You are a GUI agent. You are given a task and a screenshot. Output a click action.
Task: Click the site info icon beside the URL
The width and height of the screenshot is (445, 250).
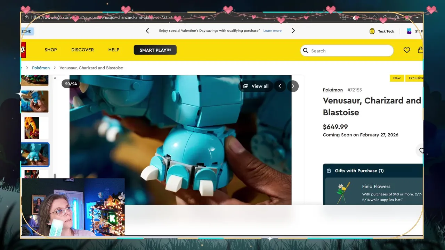26,17
